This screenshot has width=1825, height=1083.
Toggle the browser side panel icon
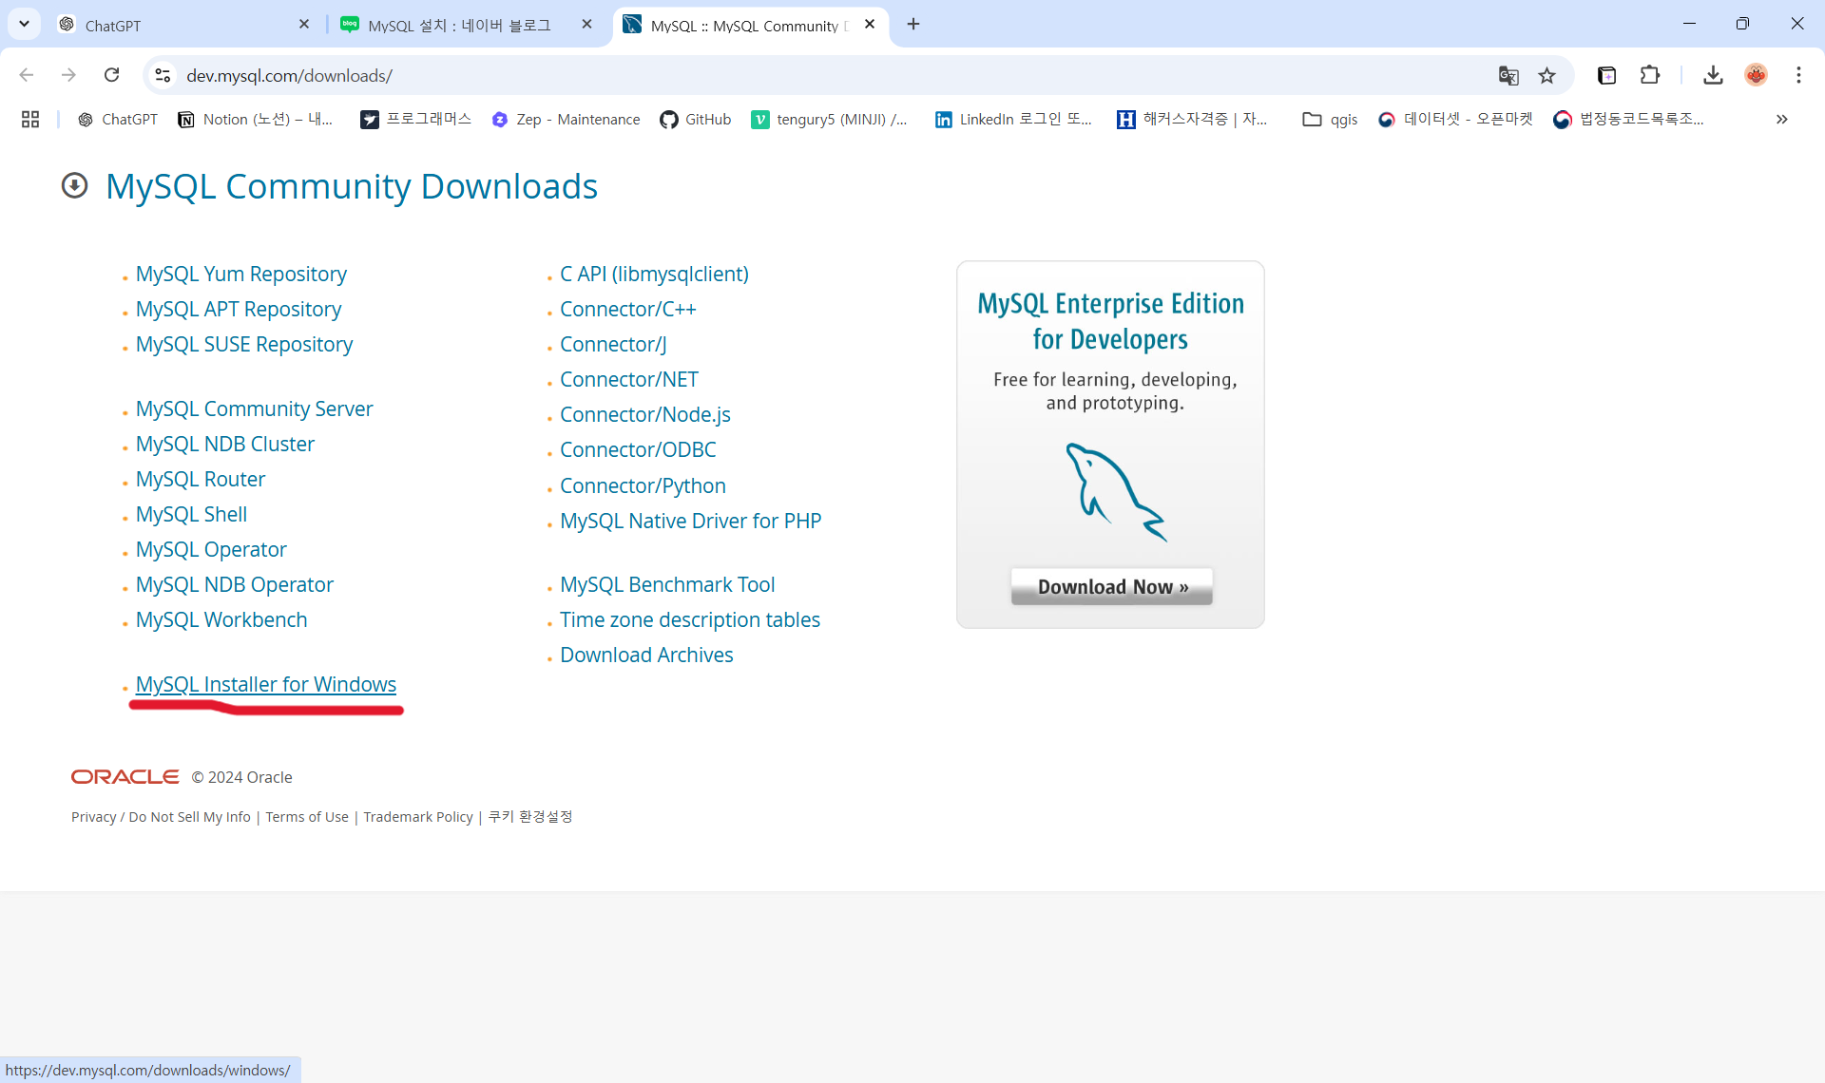point(1606,75)
